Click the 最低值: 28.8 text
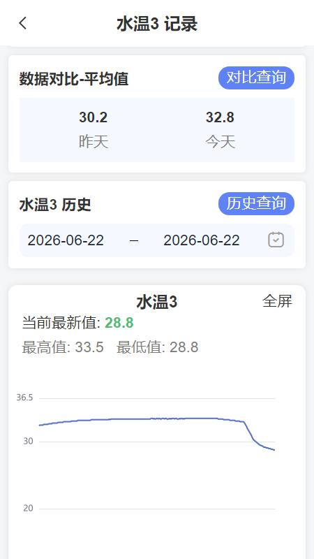The height and width of the screenshot is (559, 314). tap(158, 347)
